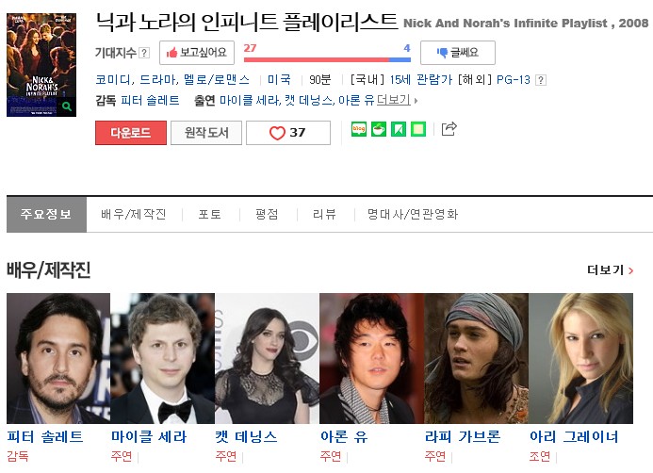This screenshot has height=473, width=653.
Task: Toggle the heart like button showing 37
Action: click(288, 133)
